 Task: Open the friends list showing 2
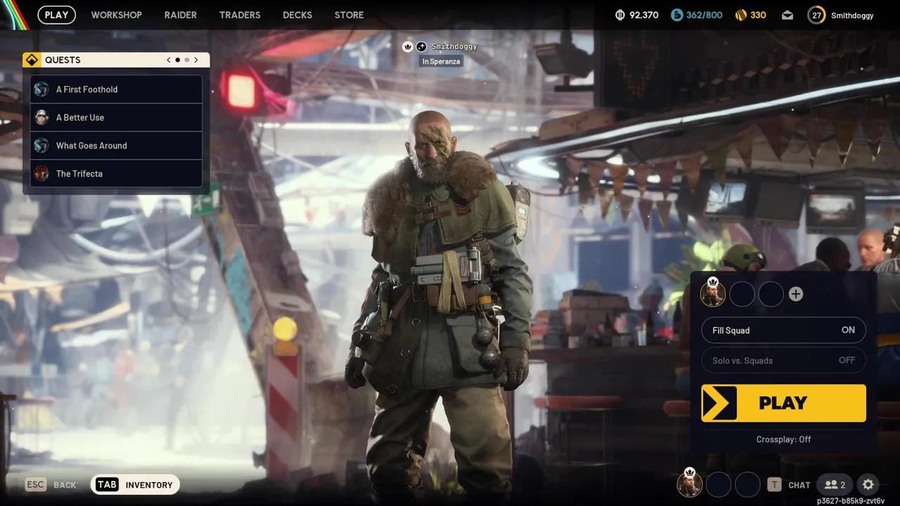835,484
